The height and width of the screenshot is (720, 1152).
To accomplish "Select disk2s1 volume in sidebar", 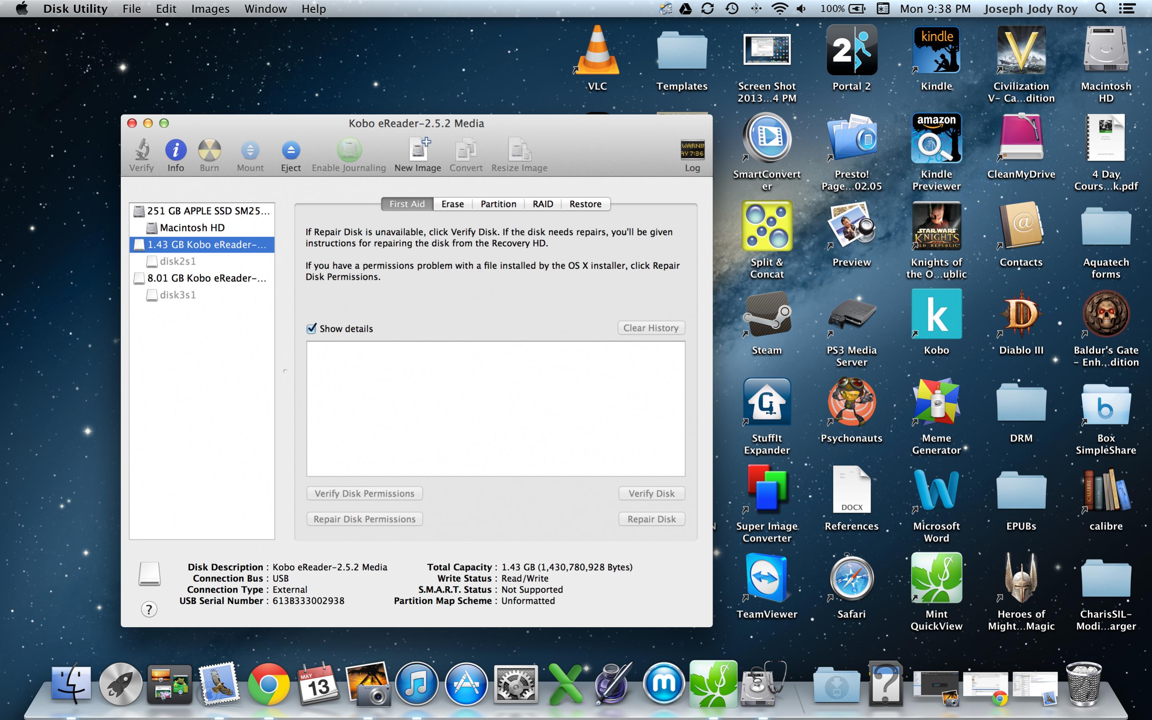I will click(178, 261).
